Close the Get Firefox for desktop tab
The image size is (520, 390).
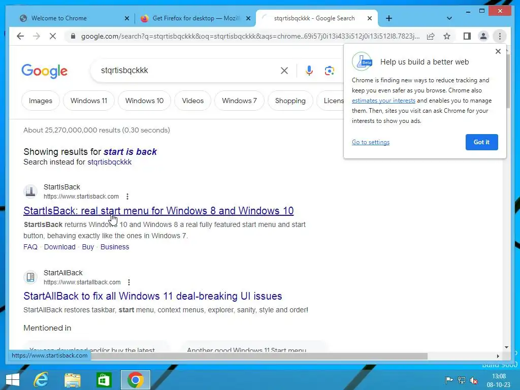248,19
